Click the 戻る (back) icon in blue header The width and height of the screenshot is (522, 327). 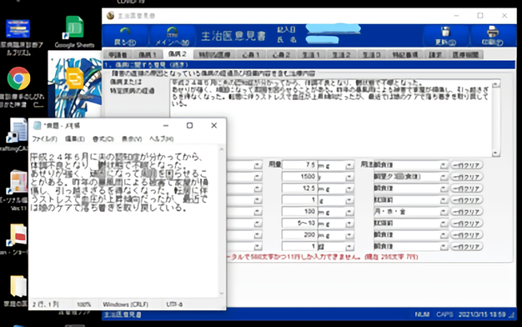click(125, 36)
